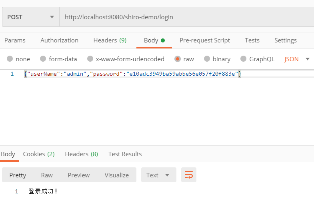
Task: View response Cookies (2) tab
Action: click(x=39, y=154)
